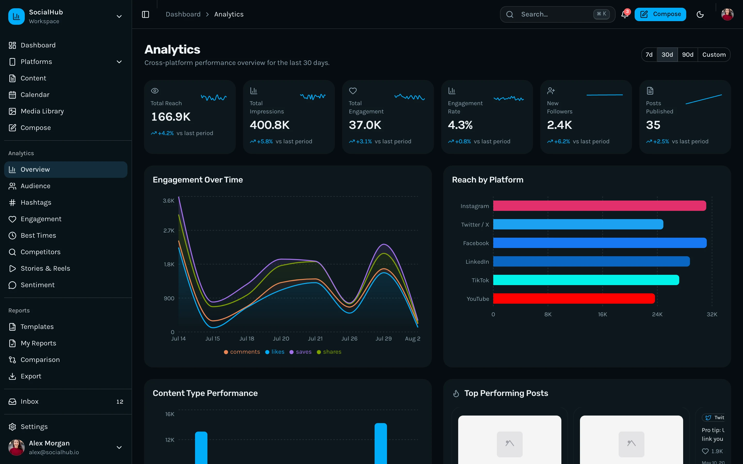Click the Content document icon
Screen dimensions: 743x464
[x=12, y=78]
